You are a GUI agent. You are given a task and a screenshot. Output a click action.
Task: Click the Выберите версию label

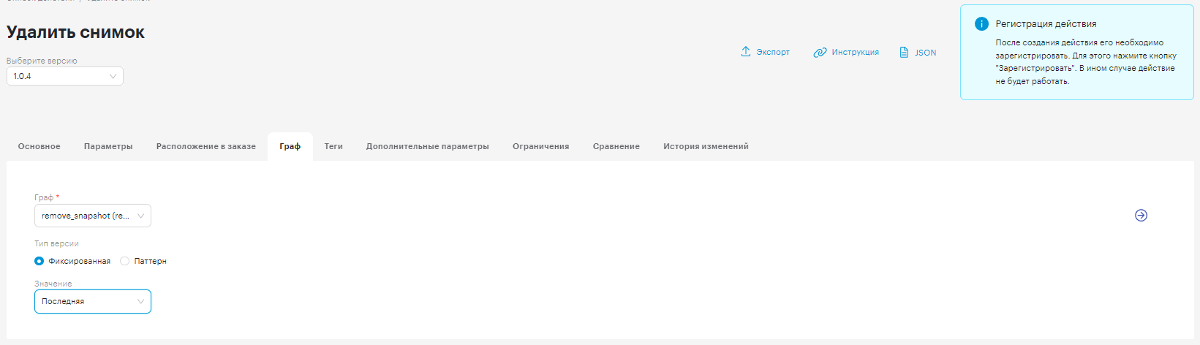click(42, 61)
